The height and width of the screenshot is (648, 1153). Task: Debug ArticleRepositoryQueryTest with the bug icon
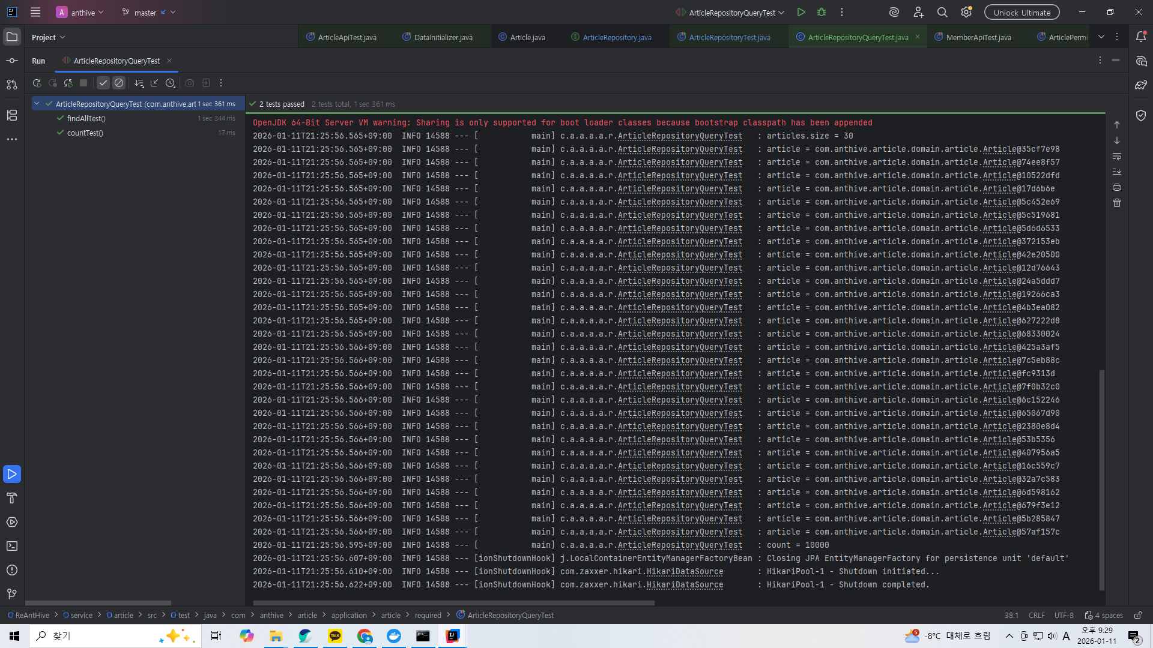[822, 13]
